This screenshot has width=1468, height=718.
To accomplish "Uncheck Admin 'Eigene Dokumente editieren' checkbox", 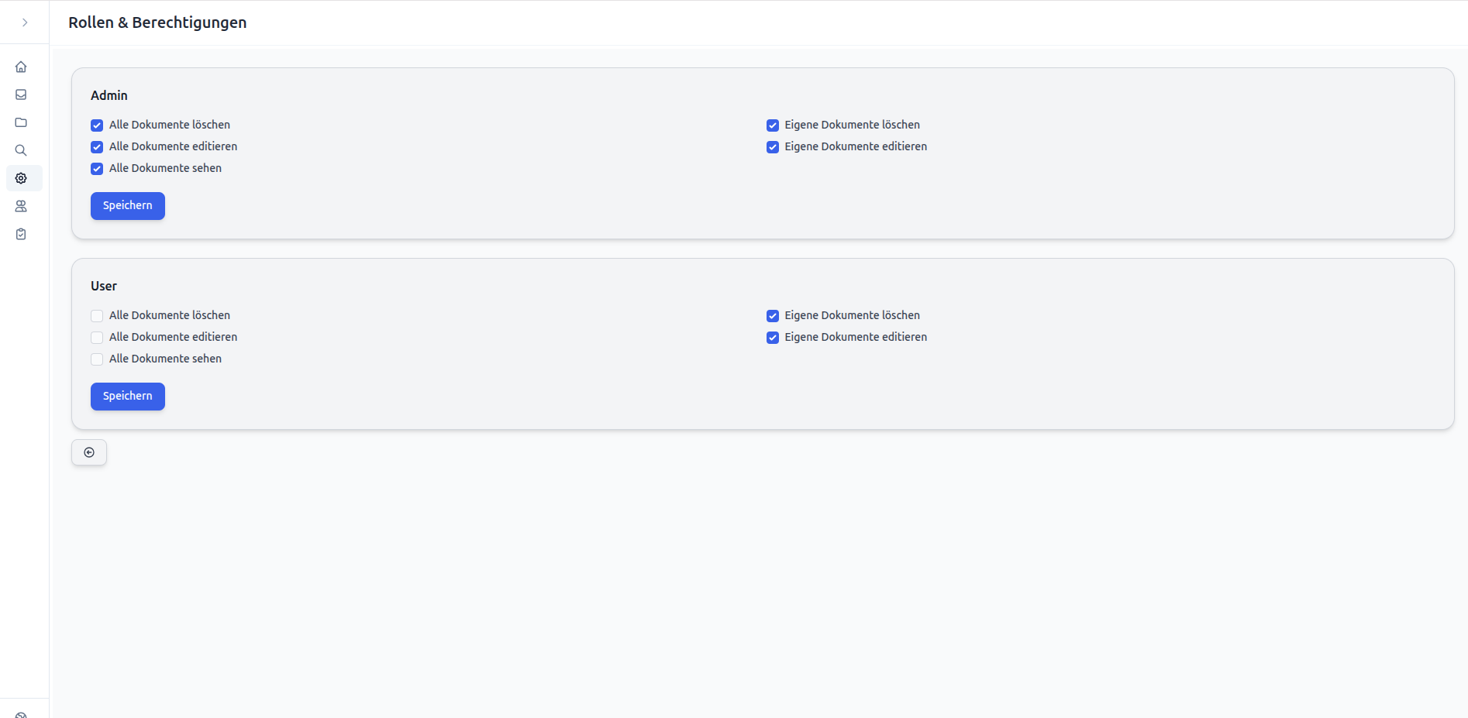I will [773, 147].
